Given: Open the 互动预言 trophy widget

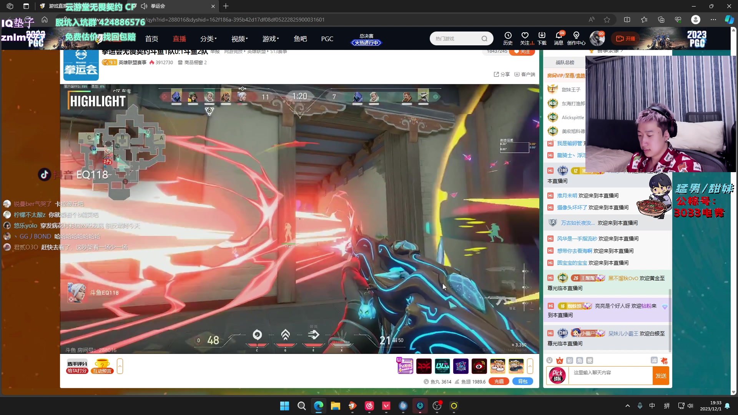Looking at the screenshot, I should [102, 366].
